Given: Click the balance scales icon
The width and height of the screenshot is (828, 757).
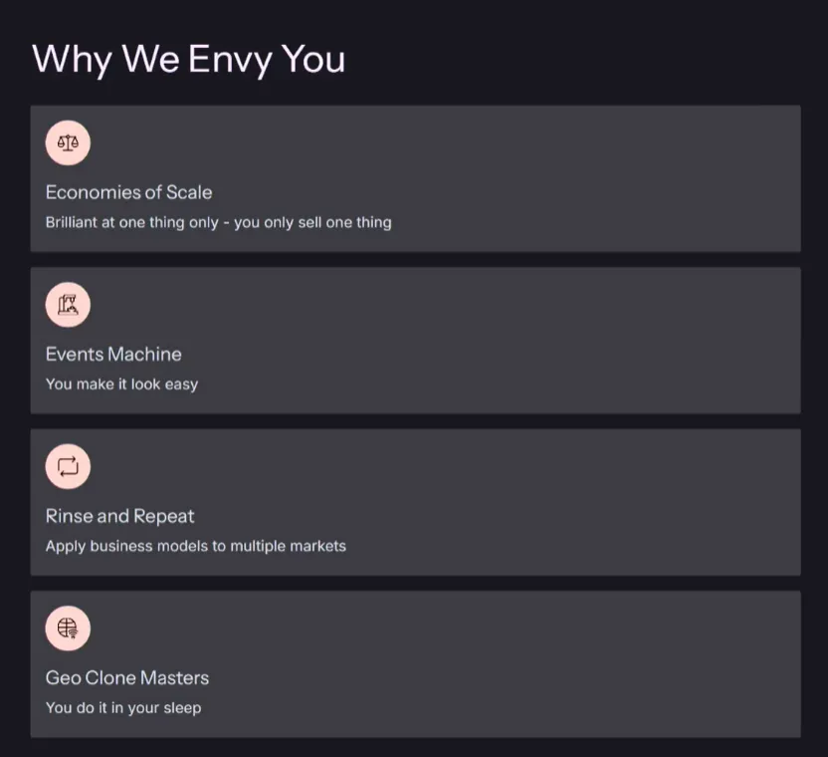Looking at the screenshot, I should point(68,142).
